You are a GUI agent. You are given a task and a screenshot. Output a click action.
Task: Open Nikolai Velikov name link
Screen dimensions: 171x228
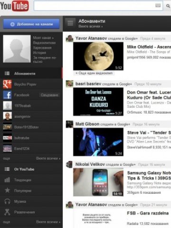[90, 164]
